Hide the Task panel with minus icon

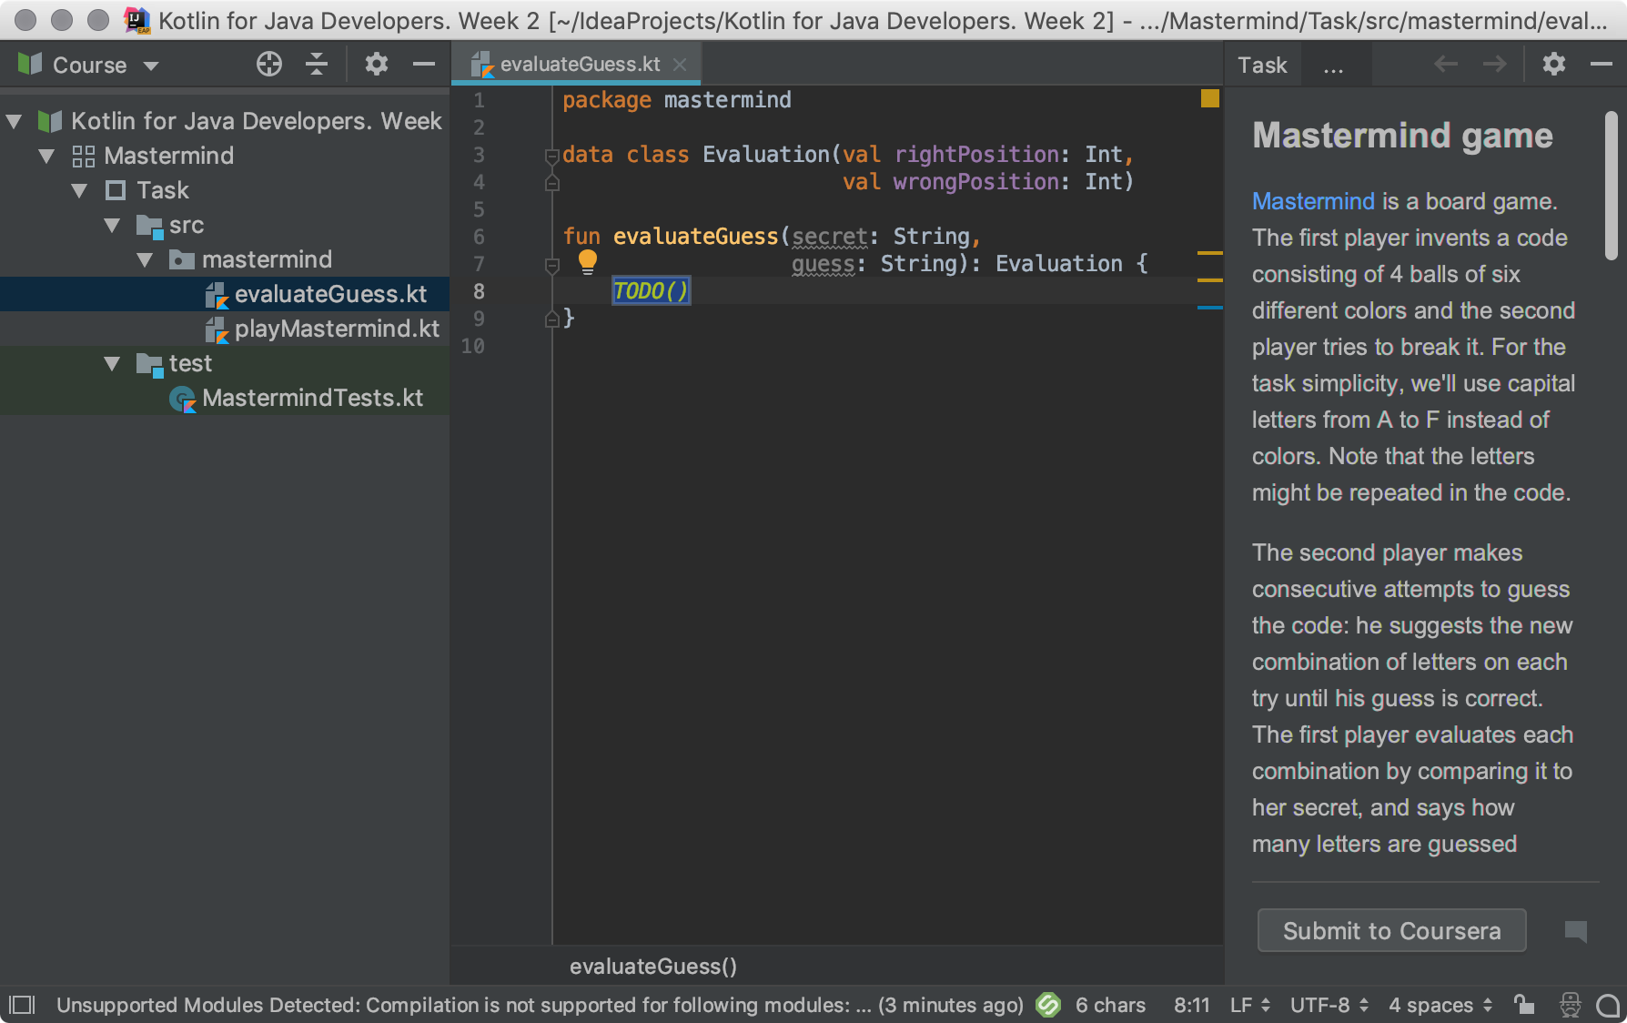coord(1602,64)
